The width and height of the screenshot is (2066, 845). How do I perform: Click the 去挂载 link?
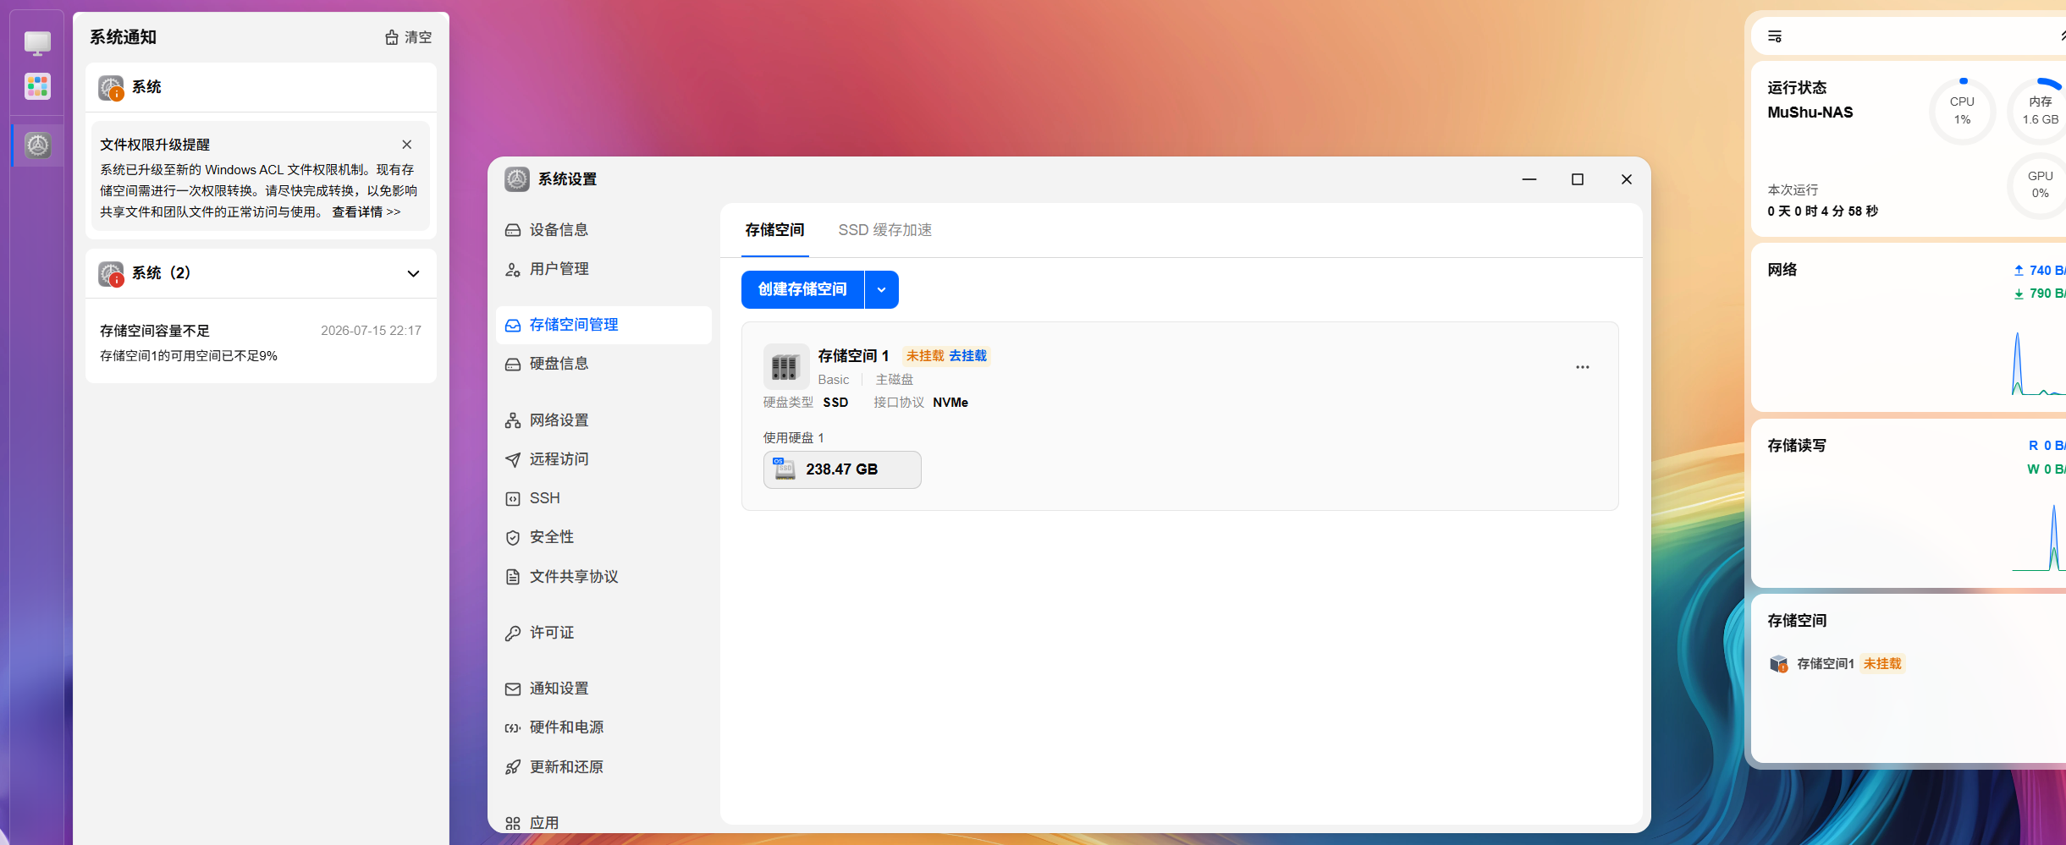point(967,356)
